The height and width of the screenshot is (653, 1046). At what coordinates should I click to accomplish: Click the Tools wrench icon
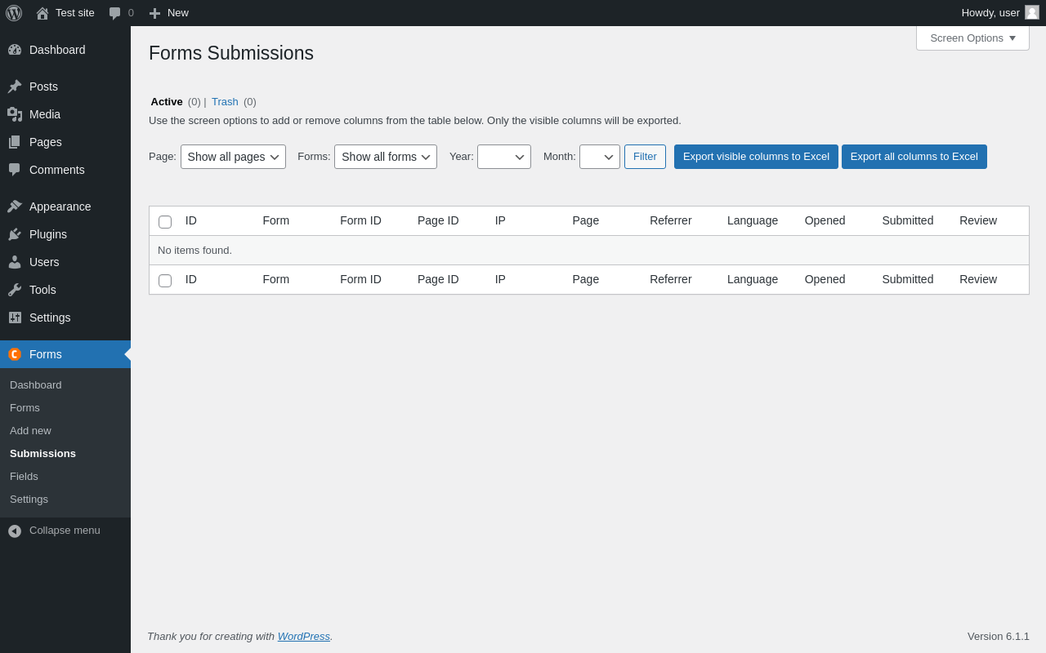15,290
